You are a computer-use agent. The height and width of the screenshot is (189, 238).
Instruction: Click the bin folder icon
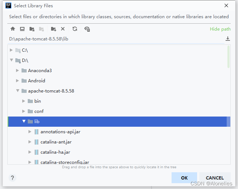(x=30, y=101)
